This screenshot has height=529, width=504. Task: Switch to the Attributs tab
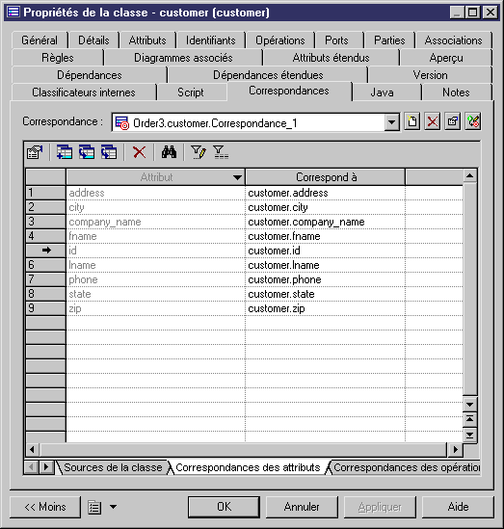tap(147, 40)
